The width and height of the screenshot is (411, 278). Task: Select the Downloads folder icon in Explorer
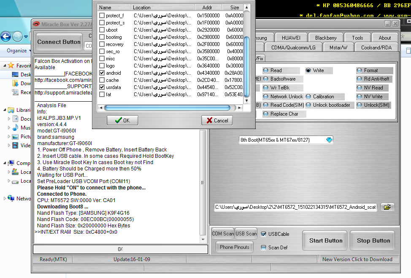tap(15, 84)
